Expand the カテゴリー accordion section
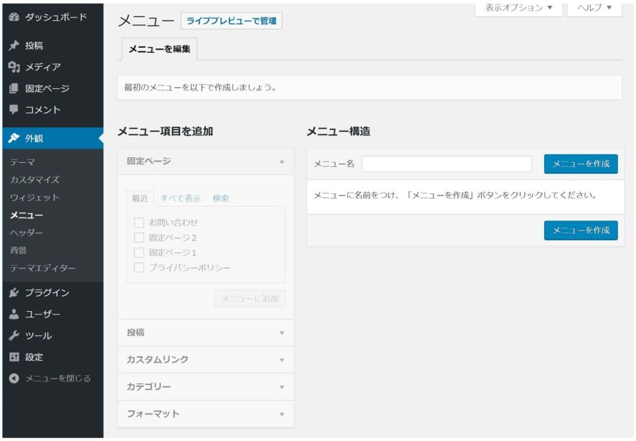636x441 pixels. (206, 387)
